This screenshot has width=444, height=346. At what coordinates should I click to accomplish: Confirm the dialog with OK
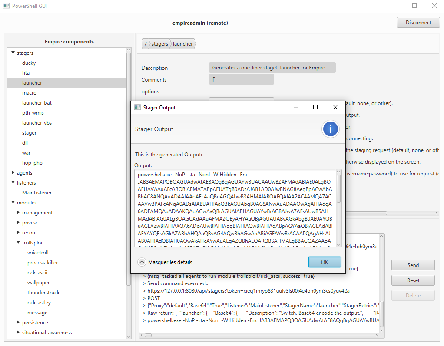pyautogui.click(x=325, y=262)
